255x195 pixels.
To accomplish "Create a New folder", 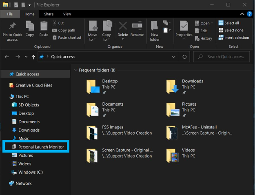I will [155, 31].
